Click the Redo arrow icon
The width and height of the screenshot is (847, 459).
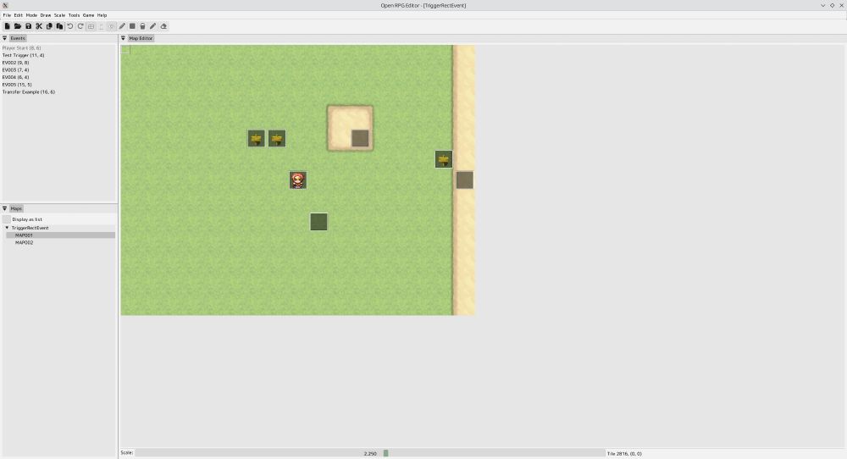pyautogui.click(x=80, y=26)
